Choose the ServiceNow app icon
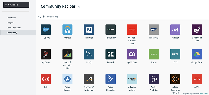Viewport: 209px width, 95px height. [x=110, y=30]
